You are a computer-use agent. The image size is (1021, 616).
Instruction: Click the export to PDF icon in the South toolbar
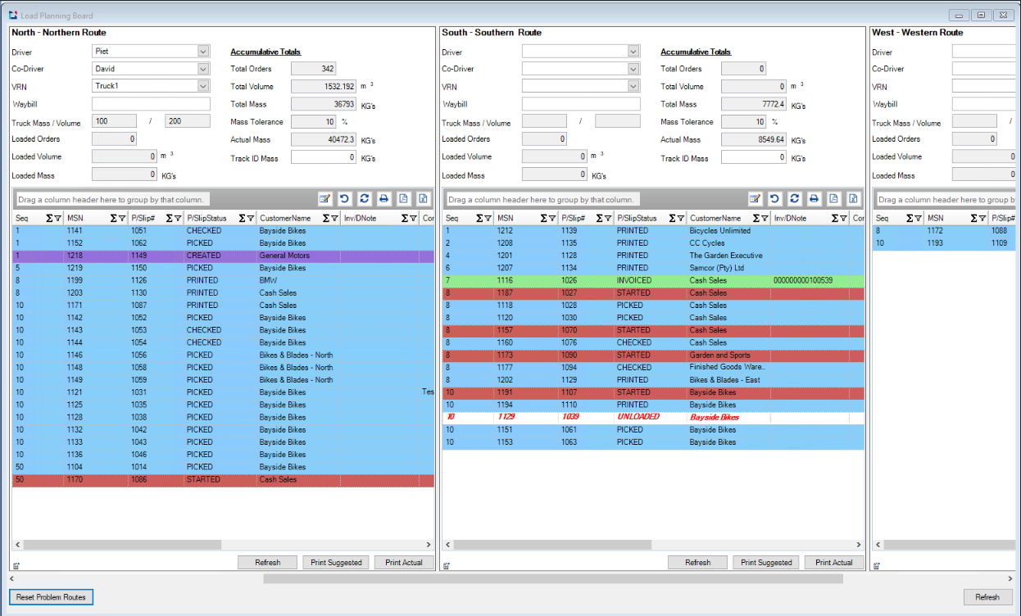click(834, 199)
